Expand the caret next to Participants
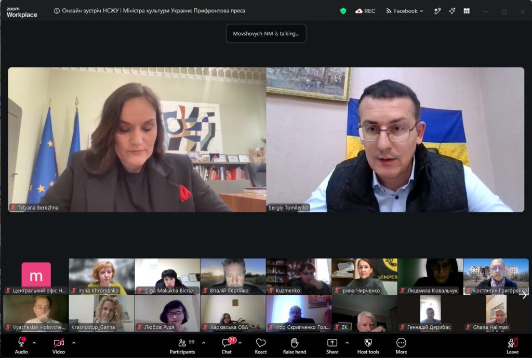The width and height of the screenshot is (532, 358). (x=204, y=343)
